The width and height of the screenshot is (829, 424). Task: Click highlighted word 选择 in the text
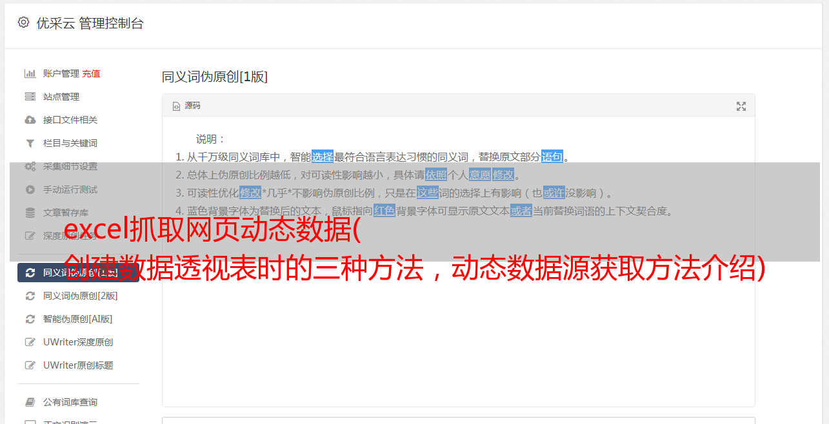click(x=323, y=157)
